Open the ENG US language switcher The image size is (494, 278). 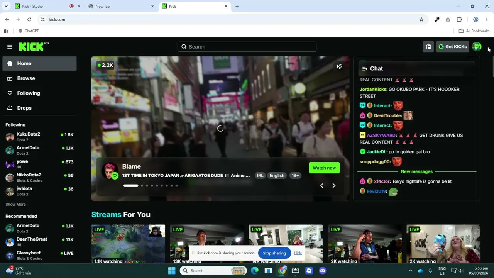[x=442, y=271]
